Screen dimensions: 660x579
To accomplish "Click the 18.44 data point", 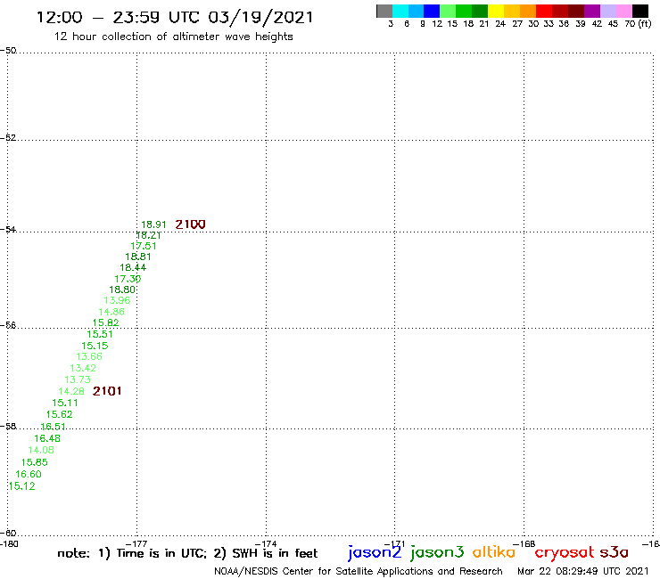I will [x=133, y=267].
